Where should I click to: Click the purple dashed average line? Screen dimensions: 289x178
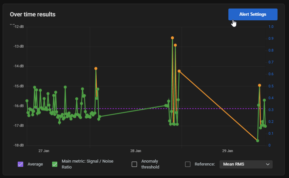coord(131,109)
